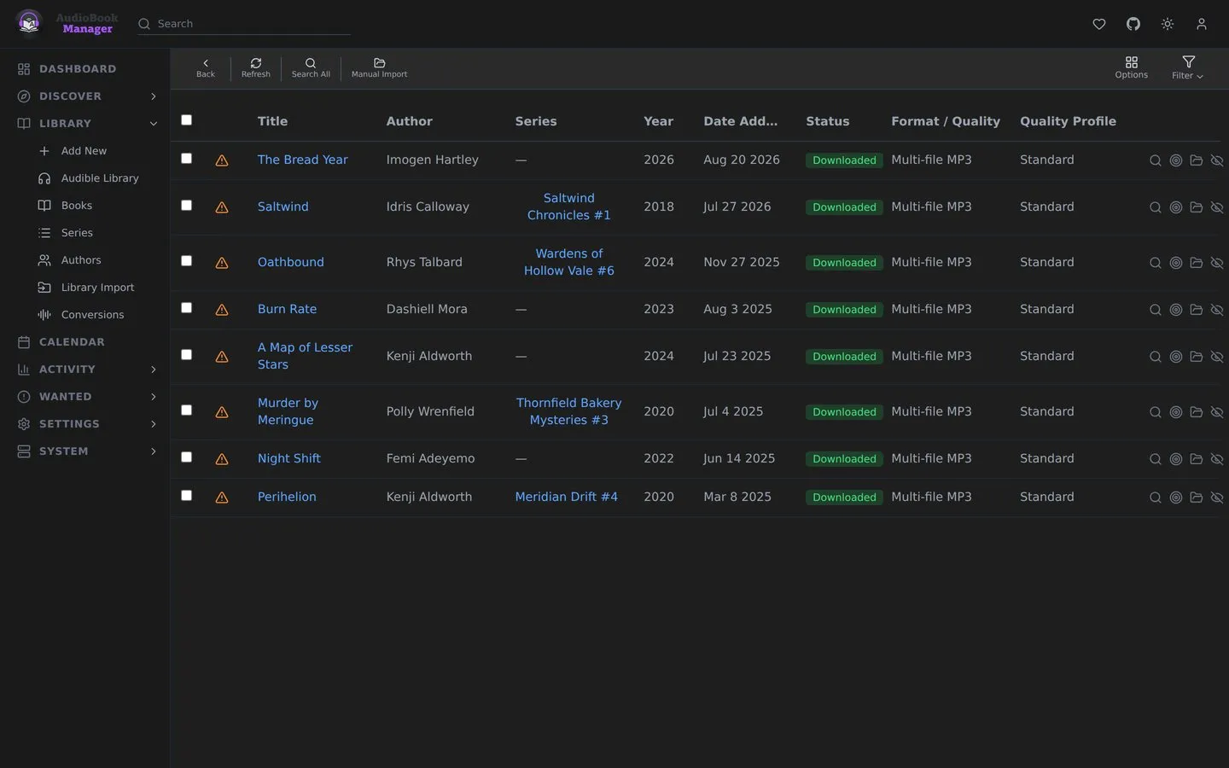Image resolution: width=1229 pixels, height=768 pixels.
Task: Select the Oathbound row checkbox
Action: coord(186,261)
